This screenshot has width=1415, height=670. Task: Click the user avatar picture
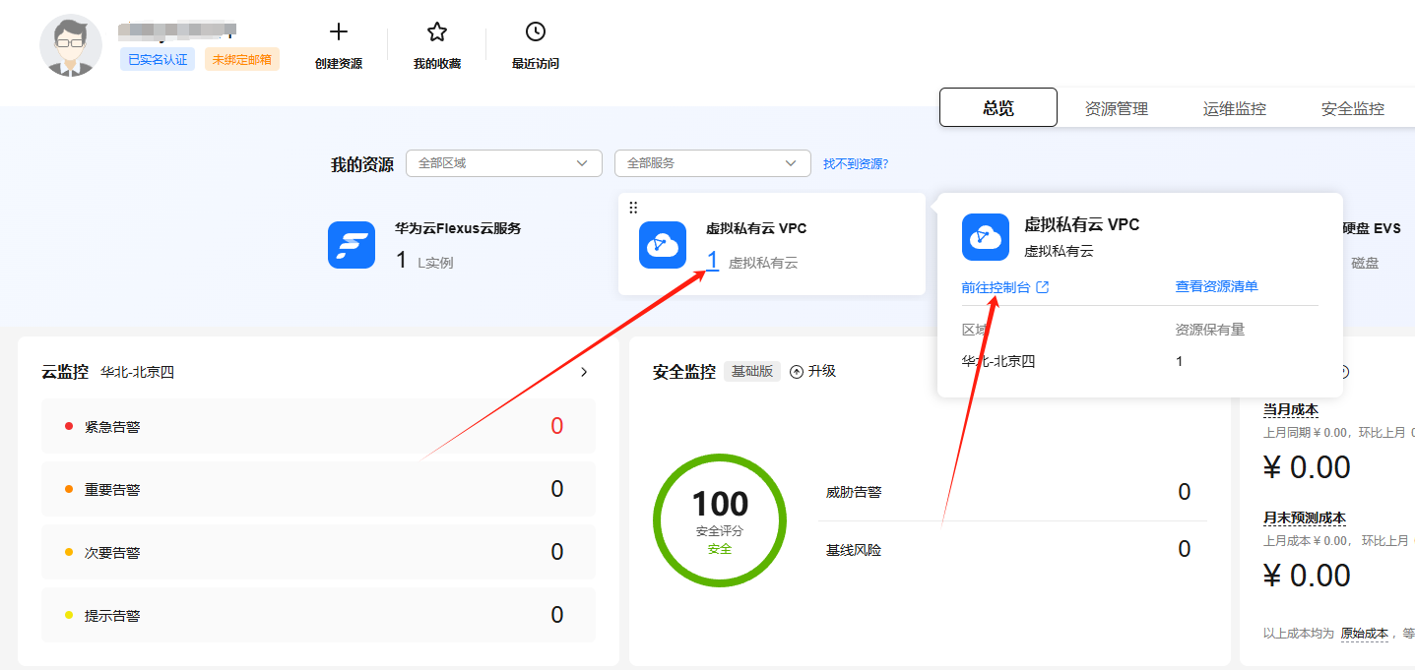71,45
